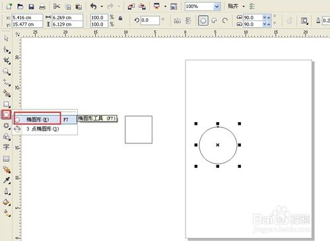Mirror the object horizontally
330x241 pixels.
[178, 20]
